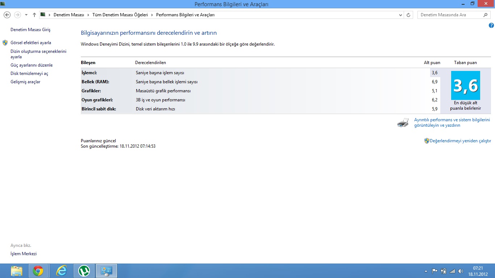
Task: Expand the chevron after 'Tüm Denetim Masası Öğeleri'
Action: click(x=152, y=15)
